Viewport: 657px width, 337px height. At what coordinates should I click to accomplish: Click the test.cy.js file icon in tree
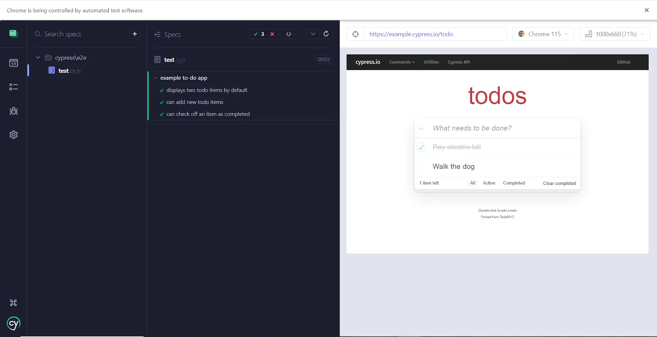coord(52,71)
